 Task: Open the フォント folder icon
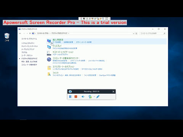49,74
